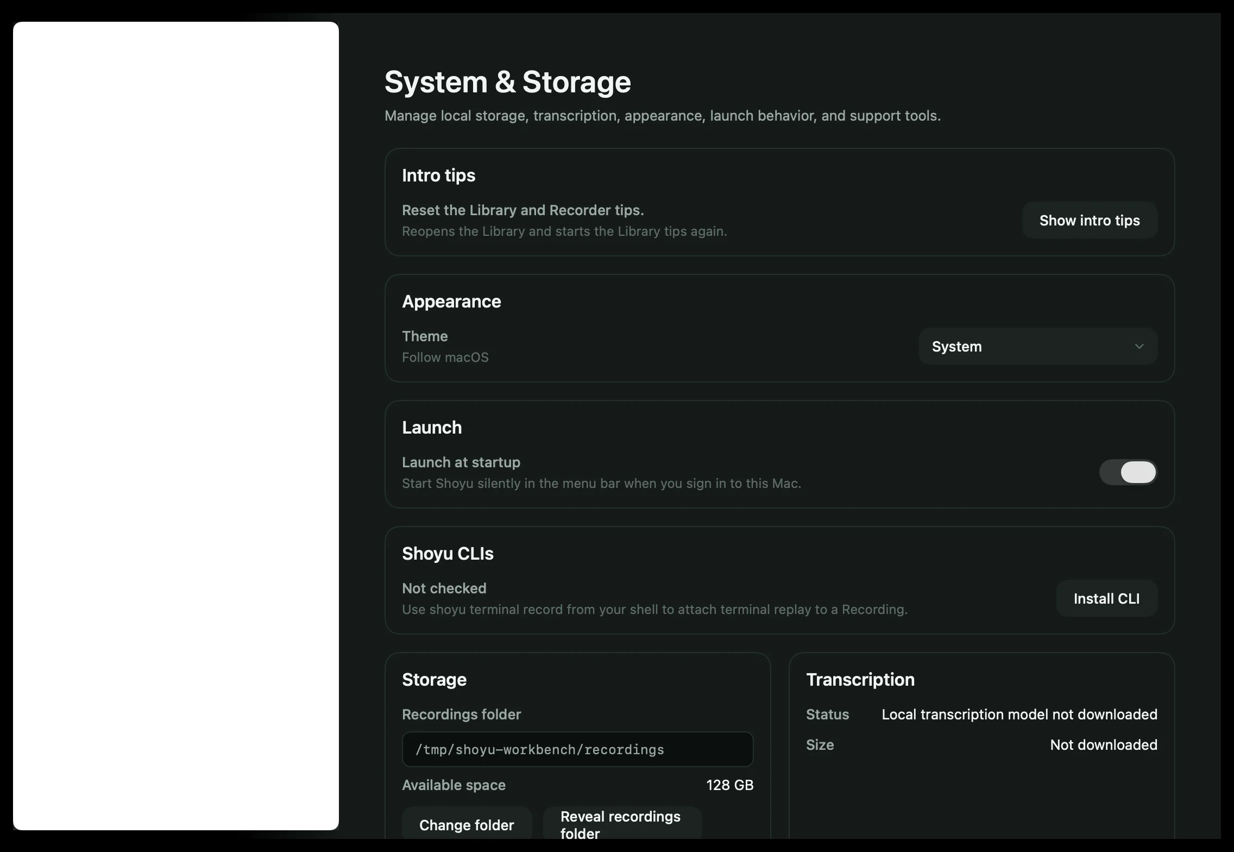
Task: Click the Transcription 'Size' label
Action: click(x=820, y=744)
